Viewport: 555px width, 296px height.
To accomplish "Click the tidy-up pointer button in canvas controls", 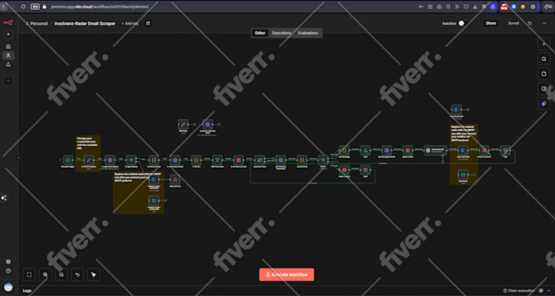I will (x=93, y=275).
